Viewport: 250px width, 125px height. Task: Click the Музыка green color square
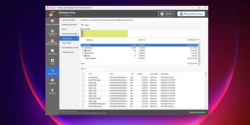tap(85, 50)
